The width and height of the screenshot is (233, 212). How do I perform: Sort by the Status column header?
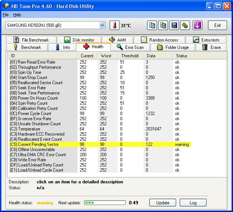[x=182, y=56]
